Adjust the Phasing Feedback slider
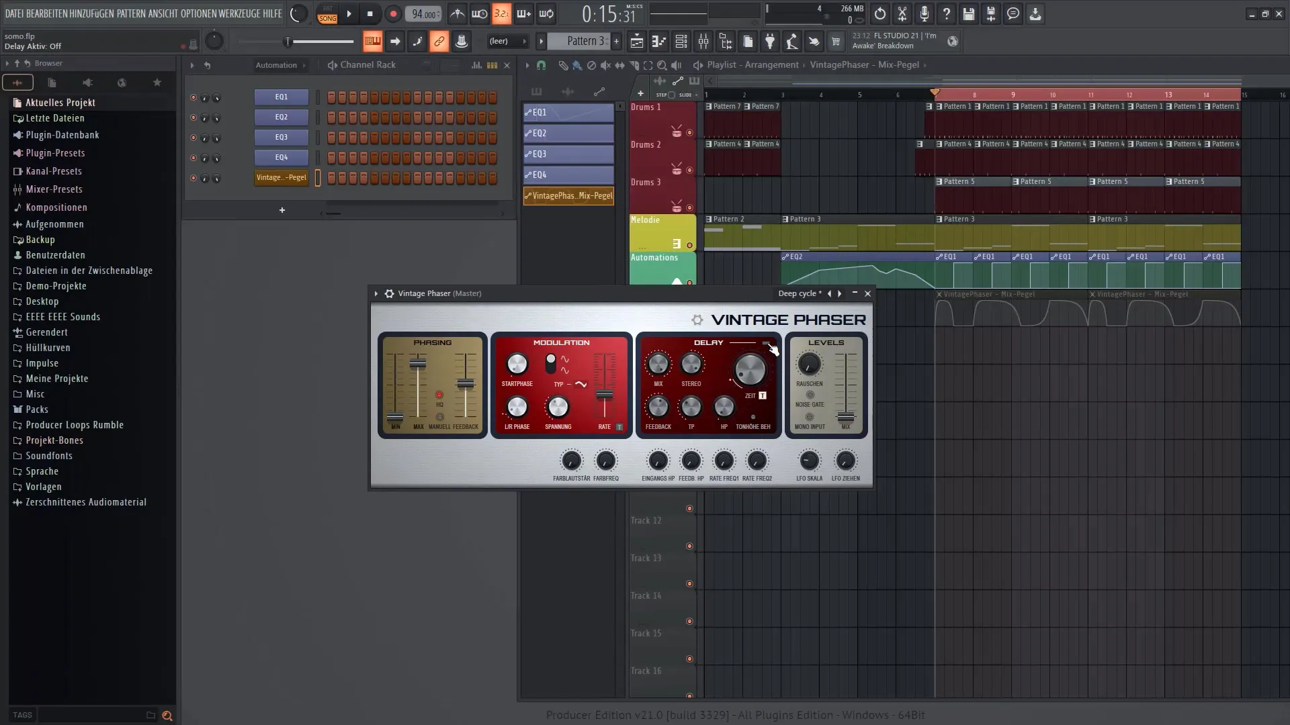 [465, 385]
